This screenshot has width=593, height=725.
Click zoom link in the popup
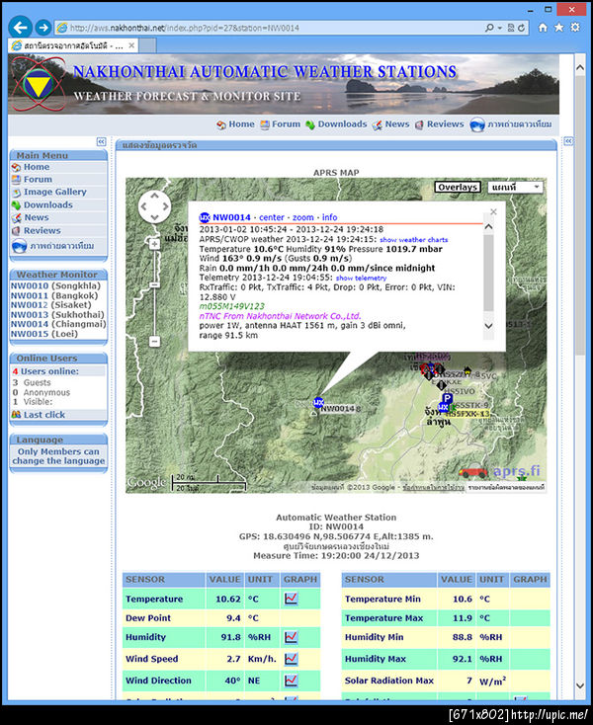point(303,217)
